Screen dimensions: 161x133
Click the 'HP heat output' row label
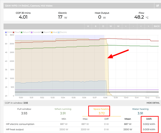point(15,130)
